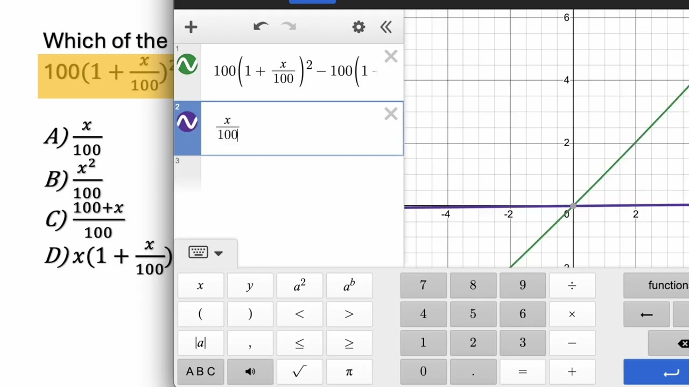The image size is (689, 387).
Task: Tap the 2 key
Action: click(473, 343)
